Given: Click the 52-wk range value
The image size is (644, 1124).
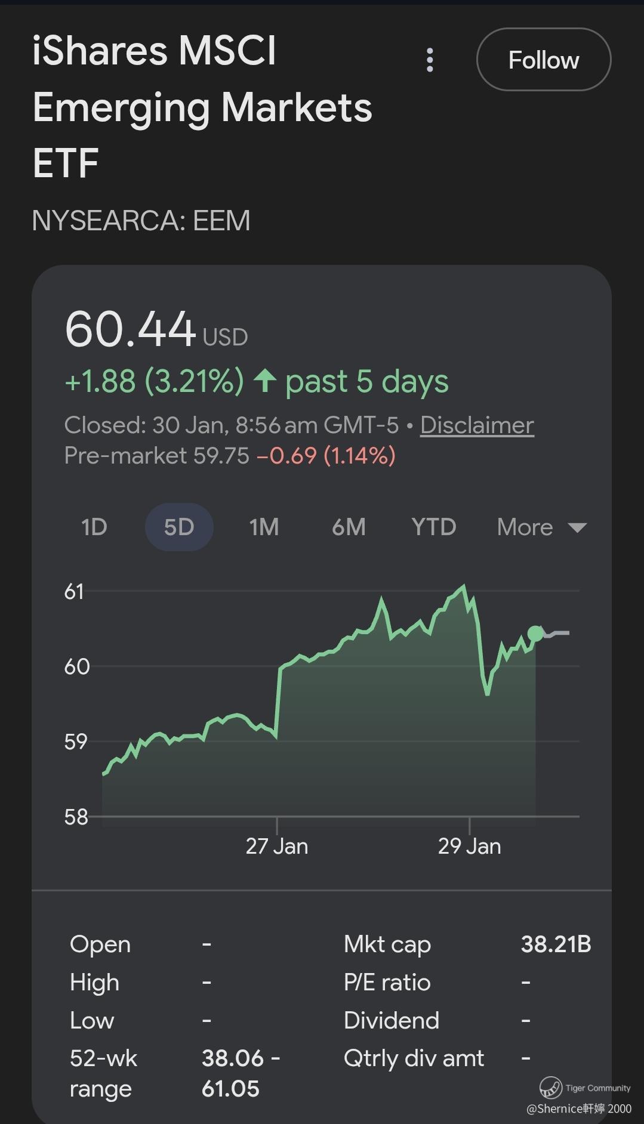Looking at the screenshot, I should tap(241, 1073).
